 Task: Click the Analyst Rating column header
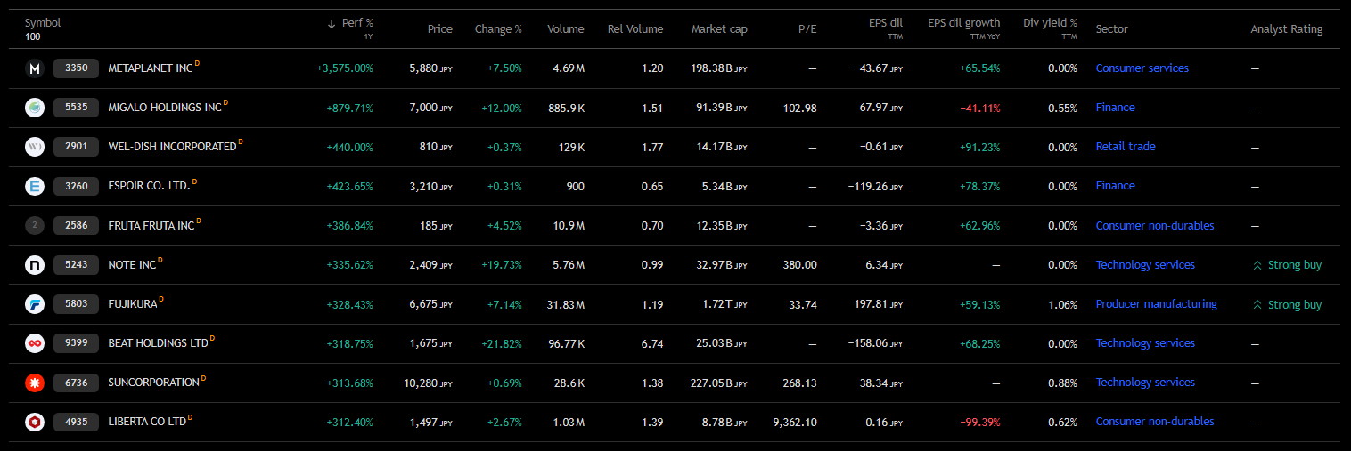(1286, 29)
